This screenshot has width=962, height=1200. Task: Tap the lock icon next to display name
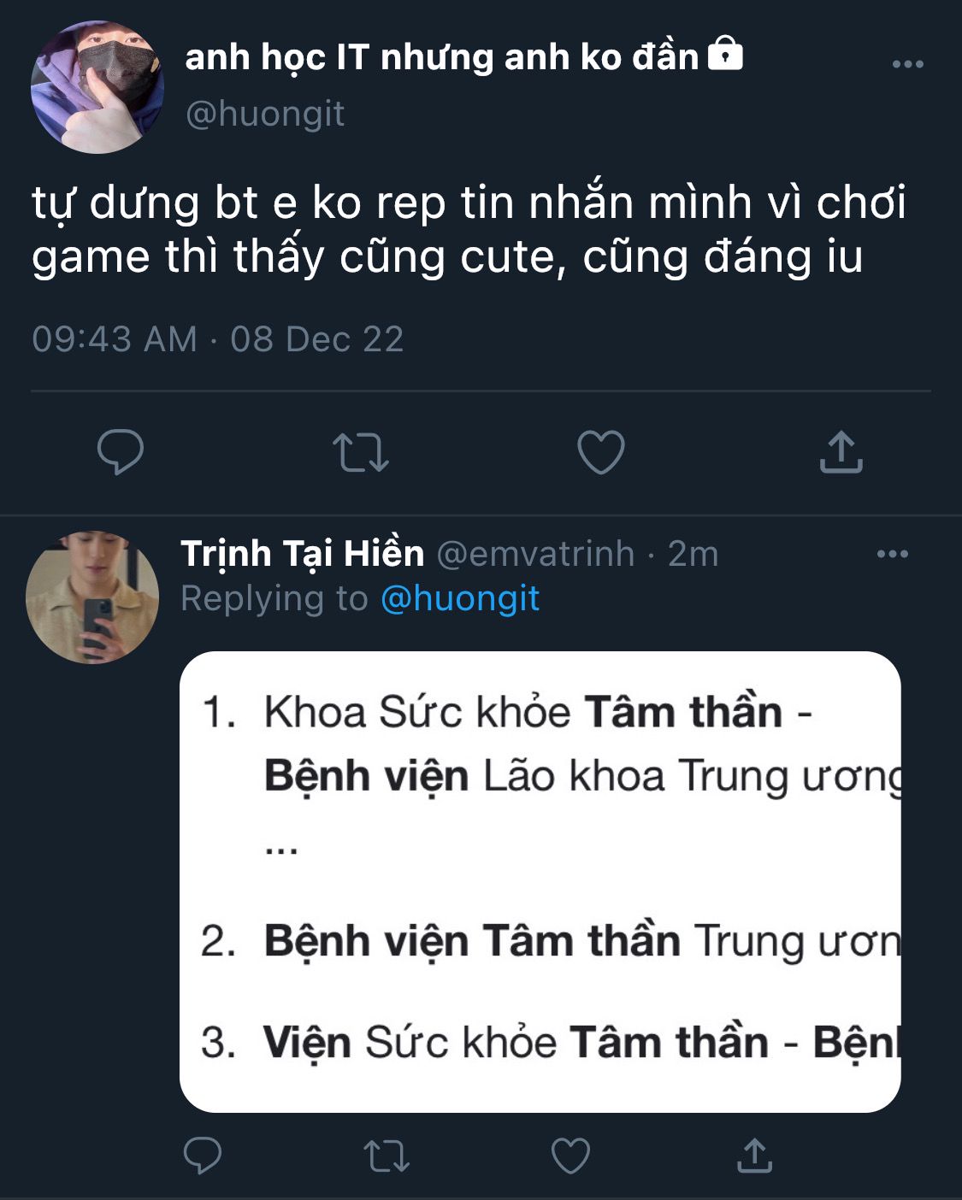(x=725, y=54)
